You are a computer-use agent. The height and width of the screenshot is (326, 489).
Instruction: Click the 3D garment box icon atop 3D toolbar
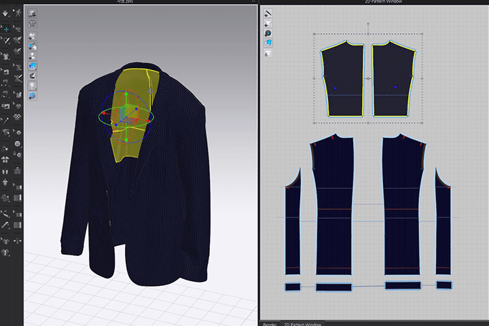pyautogui.click(x=33, y=14)
